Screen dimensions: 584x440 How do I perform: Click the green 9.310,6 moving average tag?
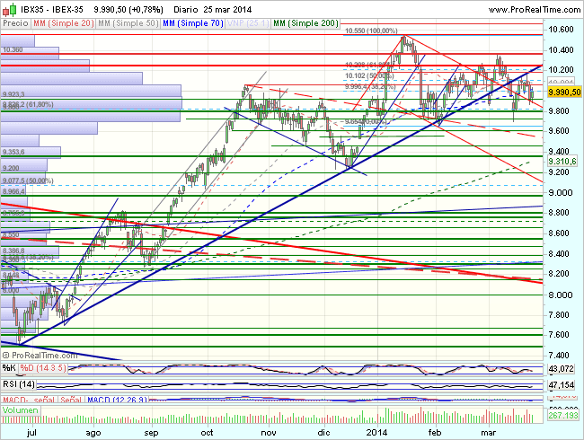(x=562, y=162)
